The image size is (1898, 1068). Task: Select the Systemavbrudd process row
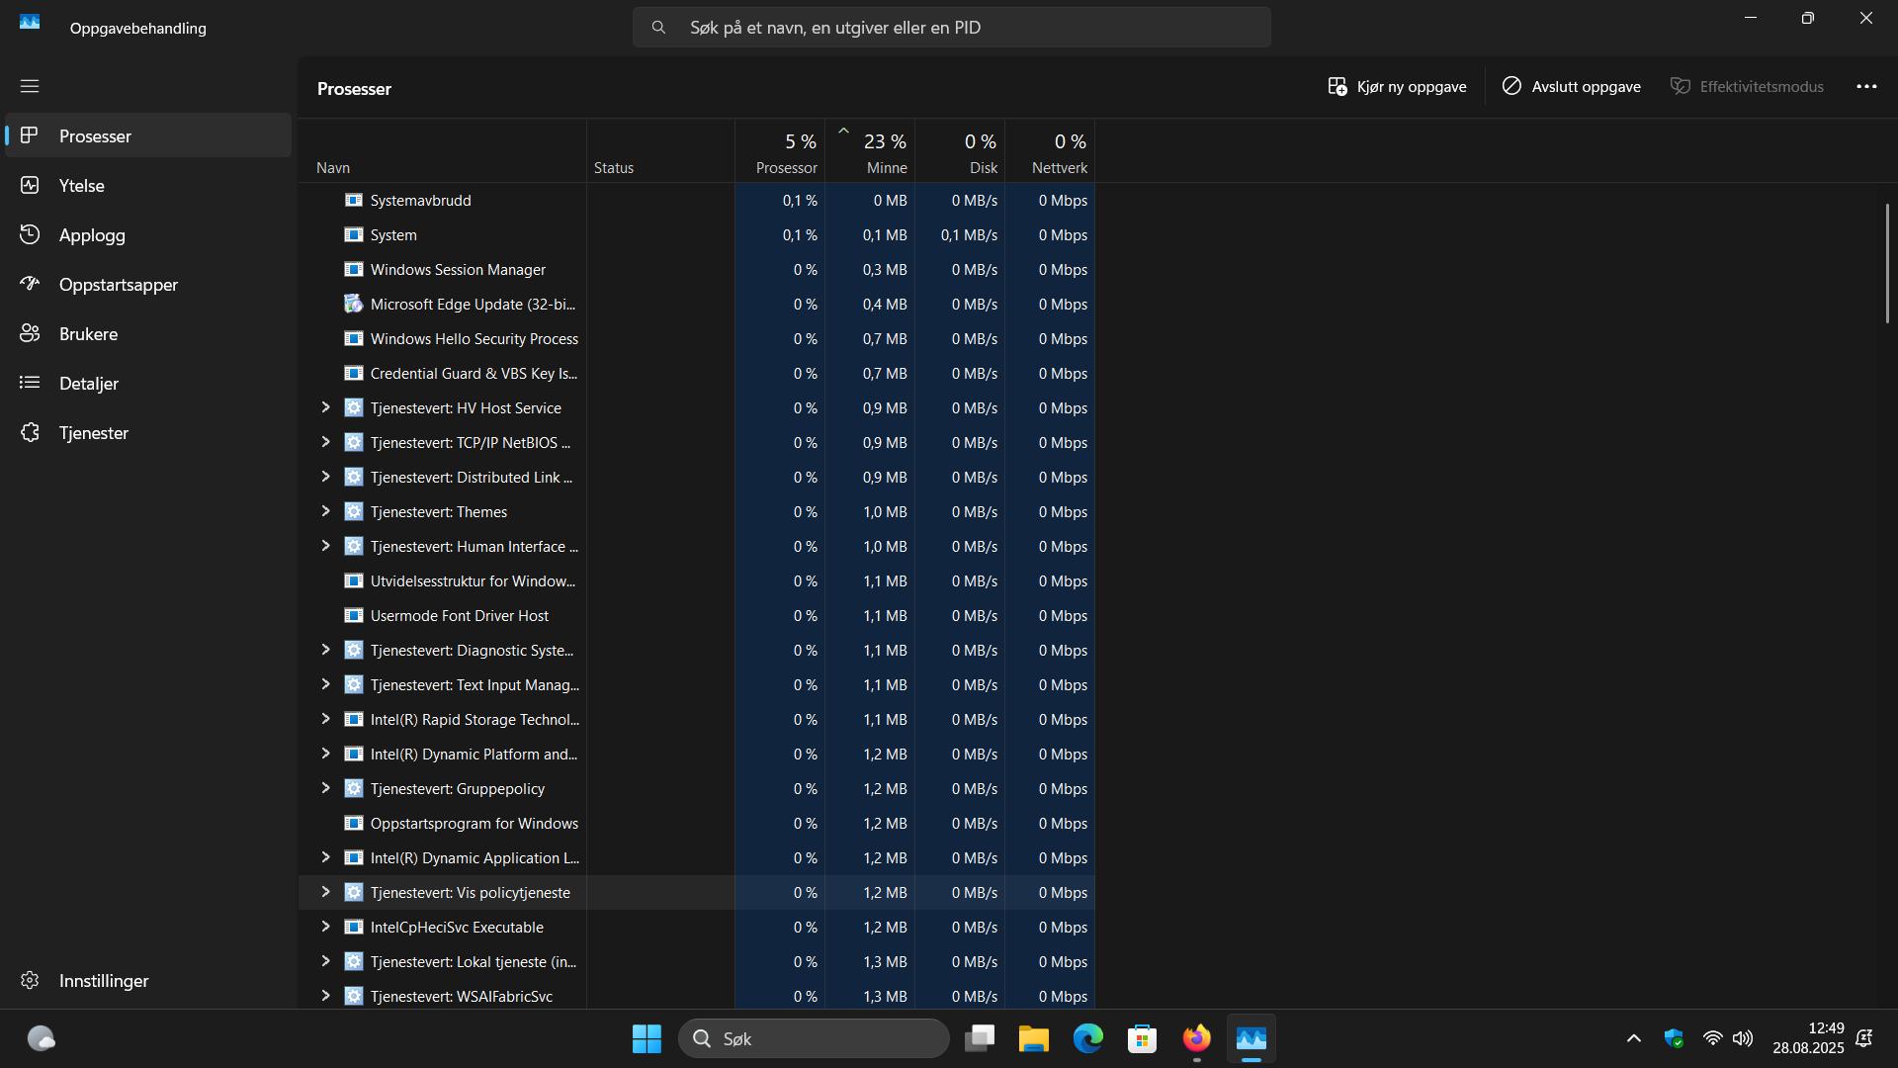click(x=696, y=200)
